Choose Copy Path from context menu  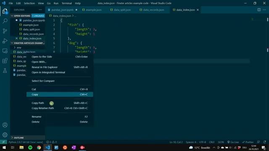point(60,103)
